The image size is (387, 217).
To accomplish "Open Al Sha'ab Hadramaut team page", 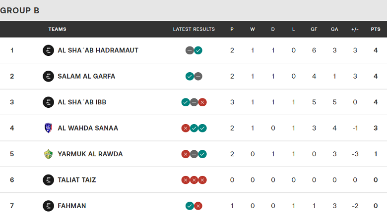I will pyautogui.click(x=98, y=50).
